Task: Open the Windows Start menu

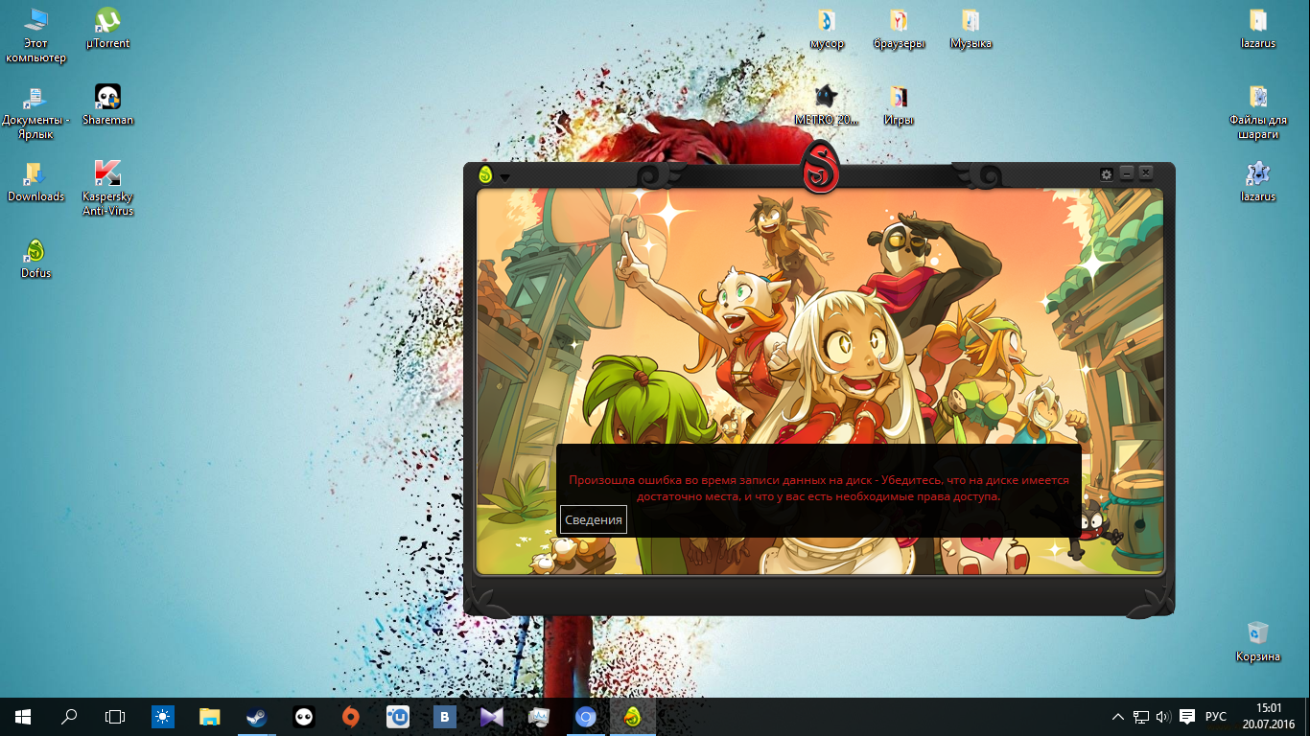Action: click(x=23, y=717)
